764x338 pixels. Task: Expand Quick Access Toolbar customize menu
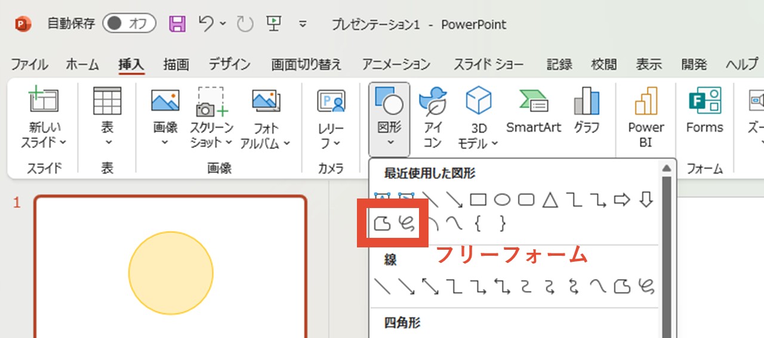tap(303, 24)
